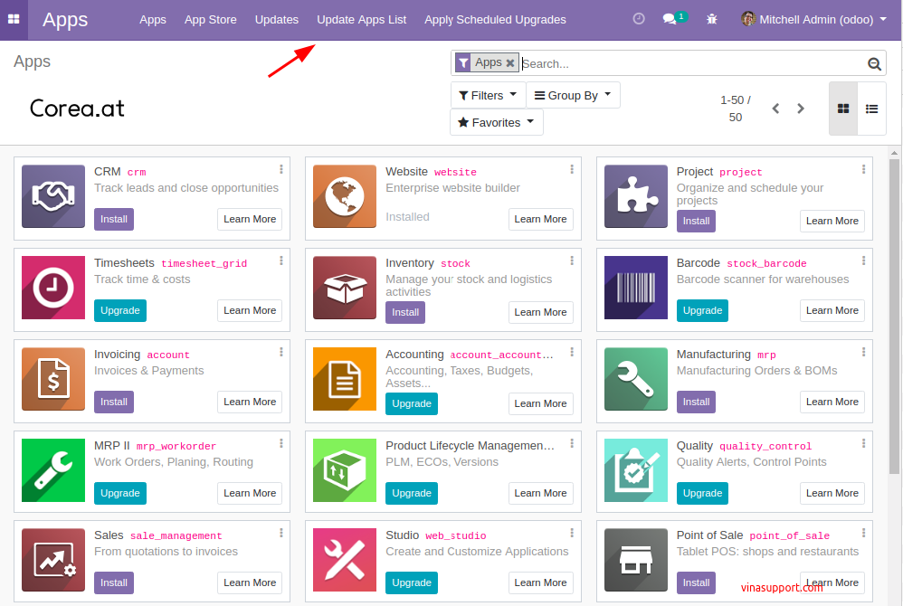Click the Barcode app icon
The width and height of the screenshot is (903, 606).
(636, 288)
